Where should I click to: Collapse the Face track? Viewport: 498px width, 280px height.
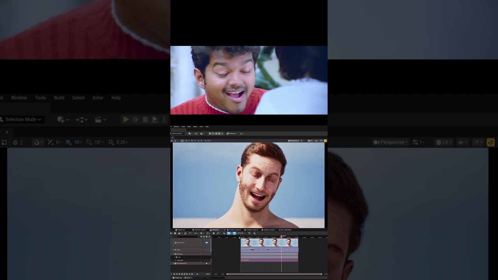pyautogui.click(x=175, y=257)
